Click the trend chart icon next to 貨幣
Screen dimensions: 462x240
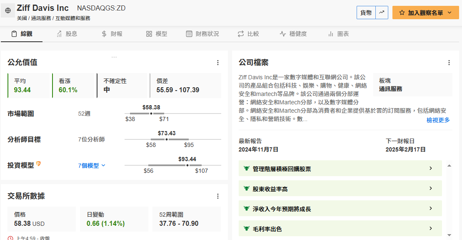coord(382,13)
